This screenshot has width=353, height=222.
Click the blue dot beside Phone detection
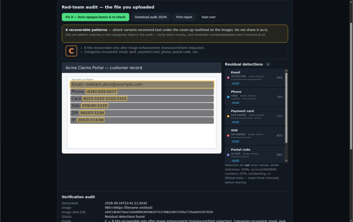228,97
